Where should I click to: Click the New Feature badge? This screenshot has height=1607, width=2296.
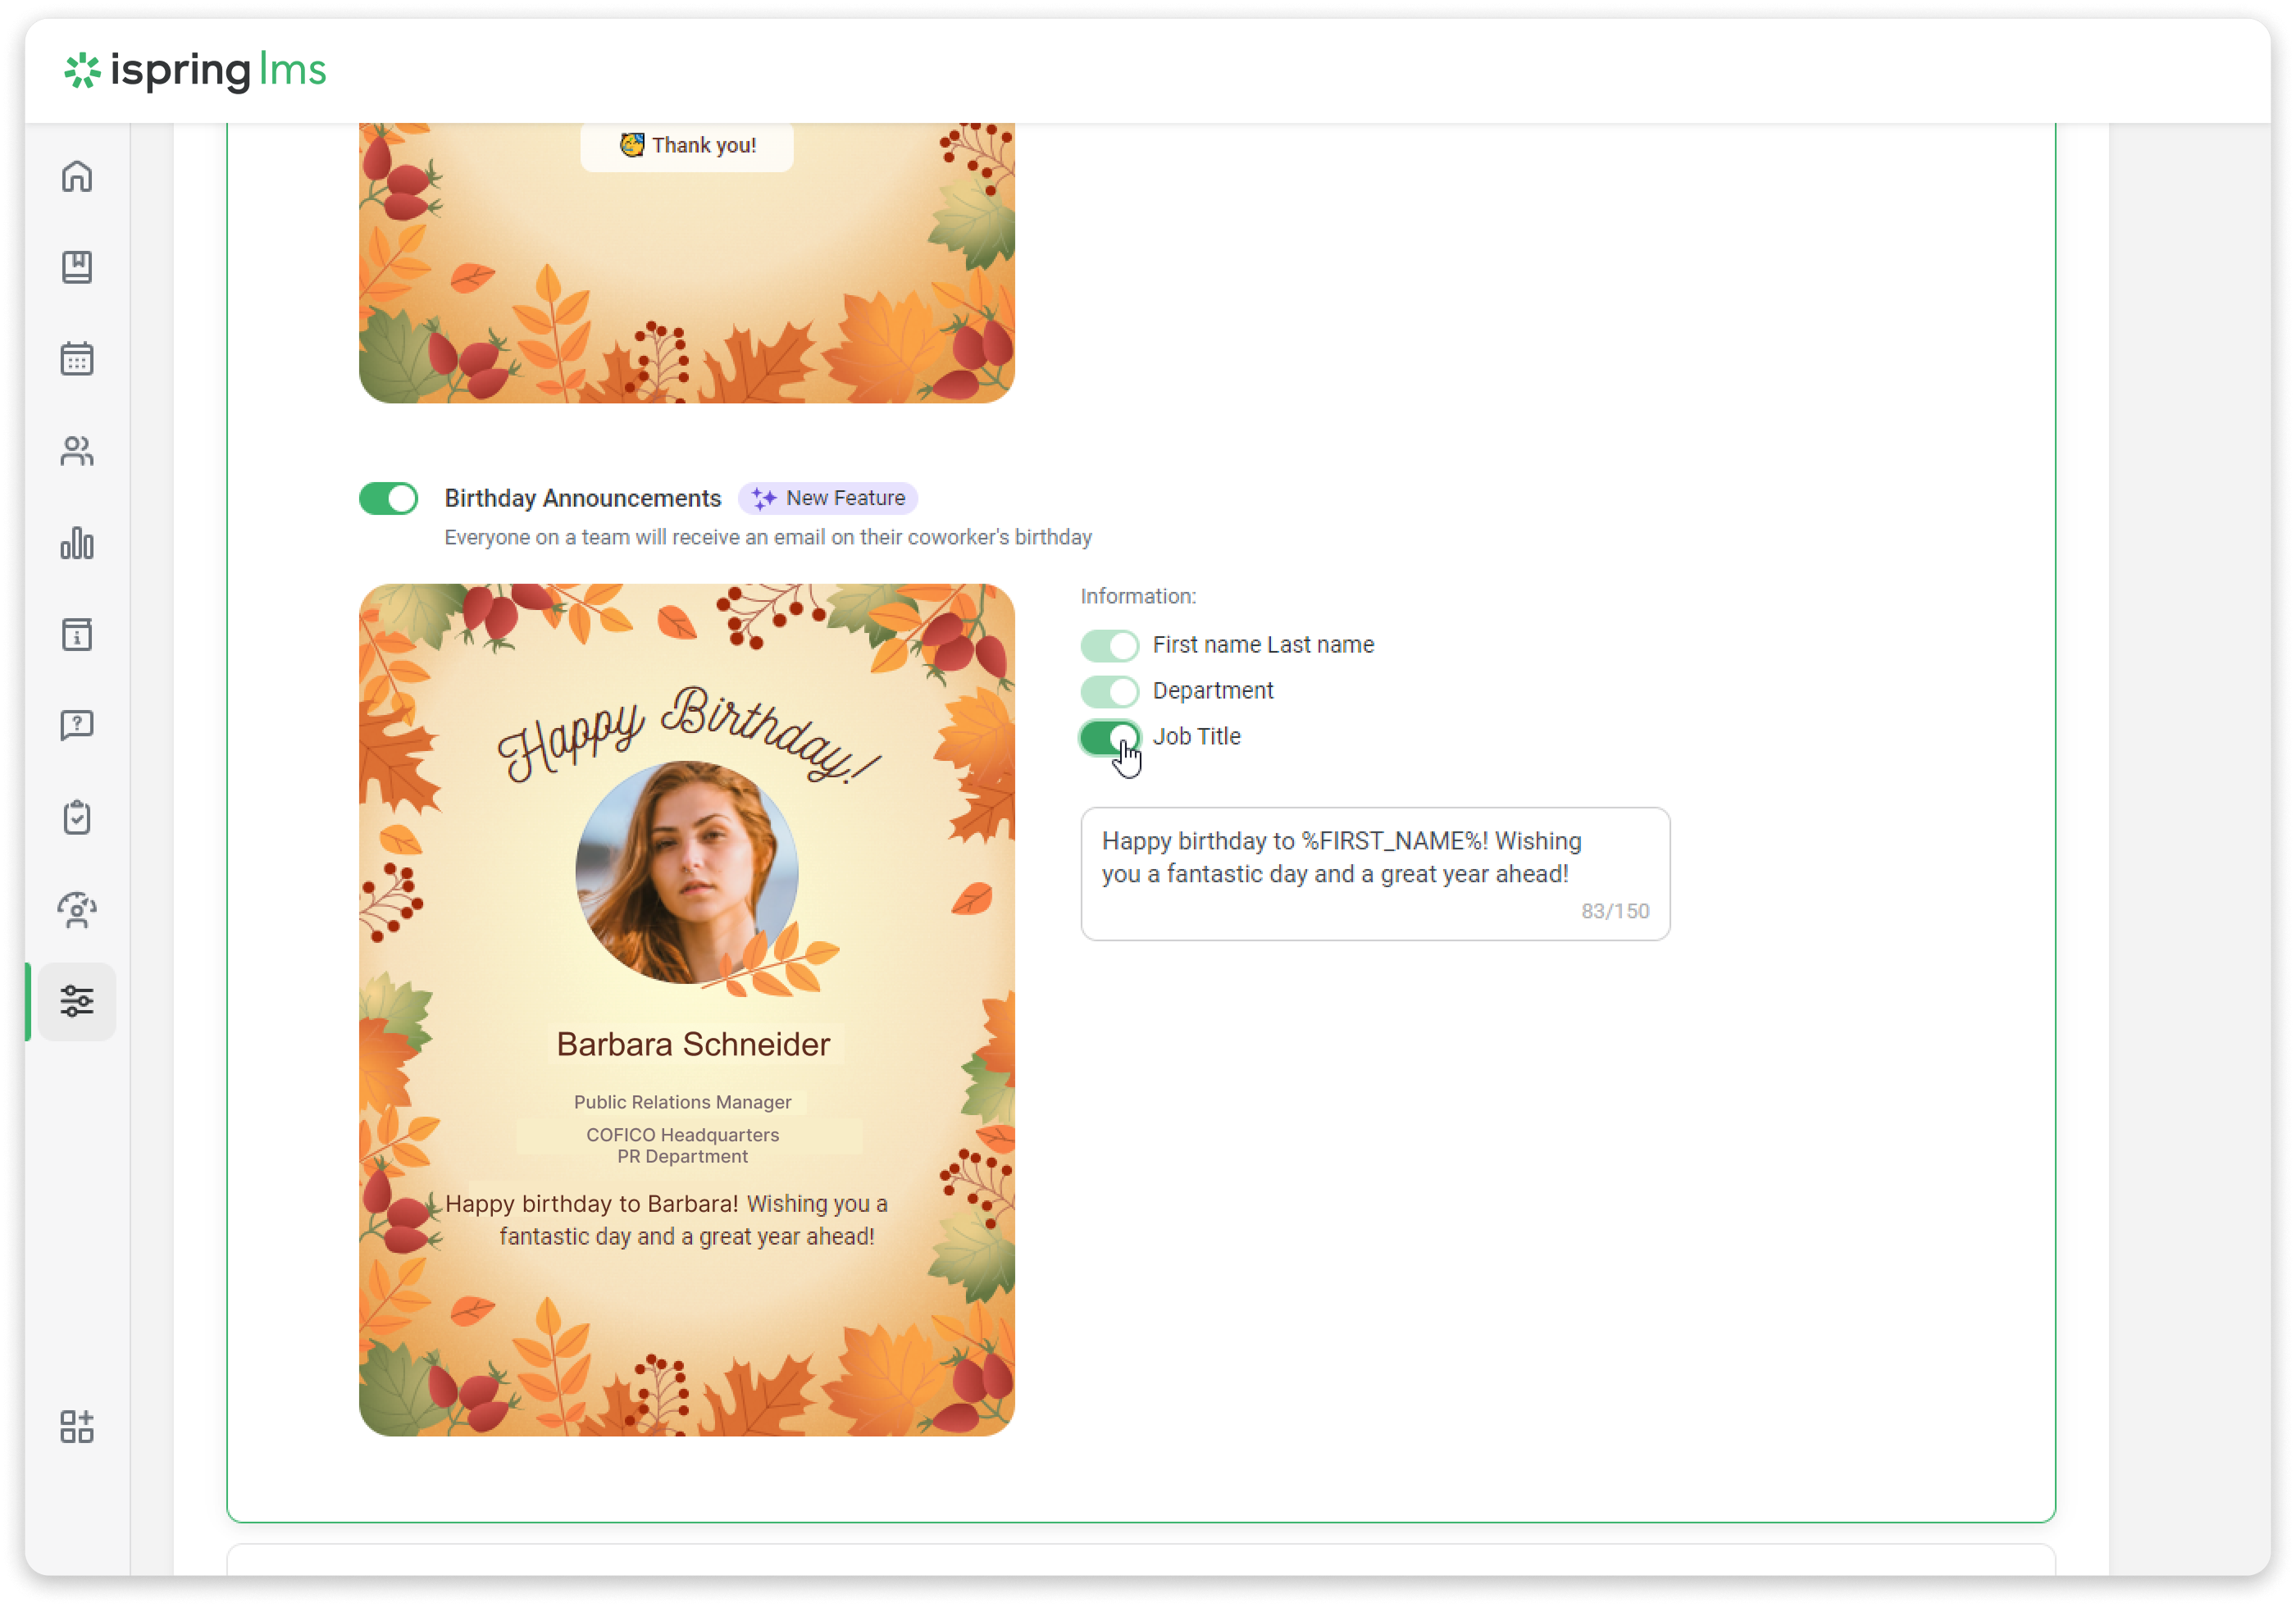(828, 498)
